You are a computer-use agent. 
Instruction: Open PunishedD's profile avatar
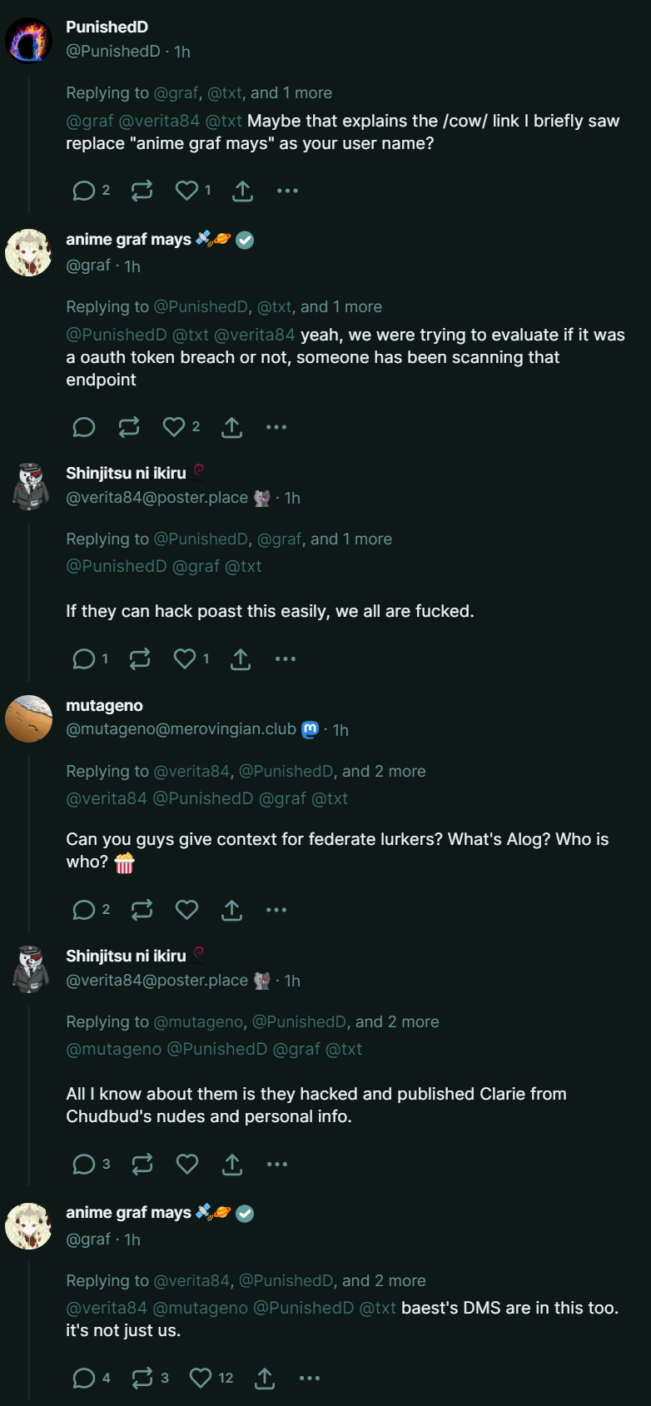point(29,39)
